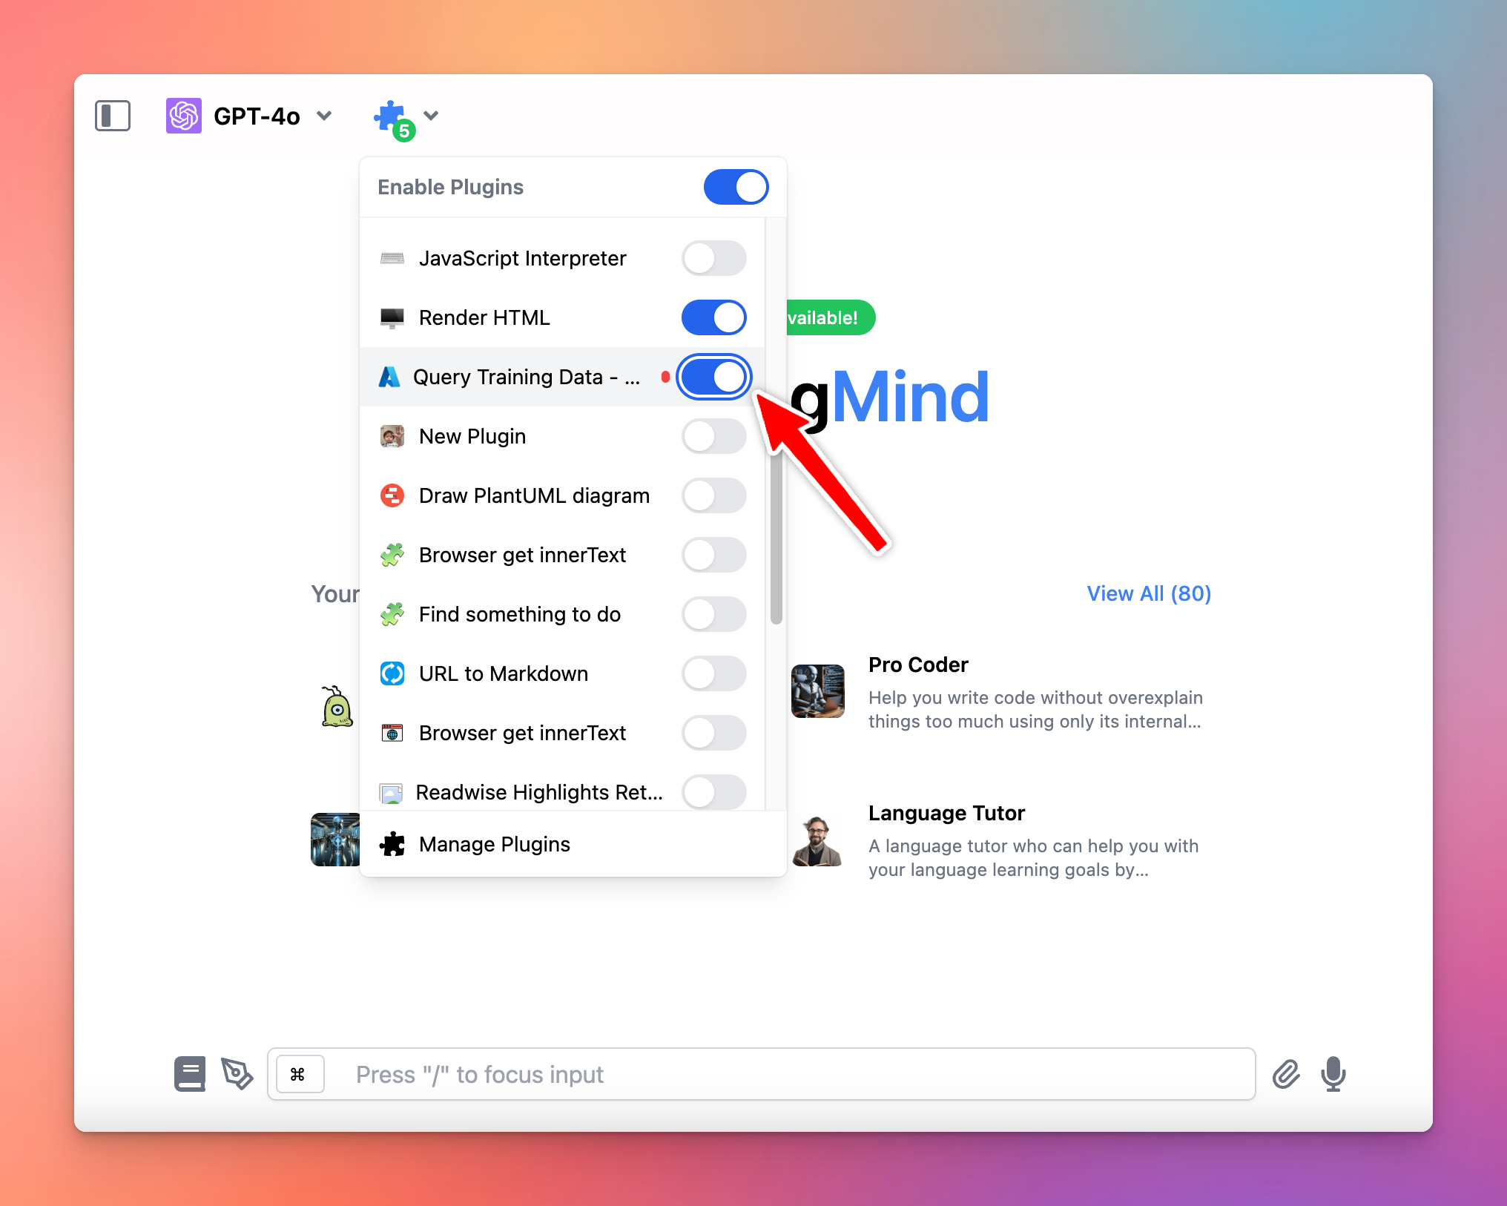
Task: Enable Find something to do toggle
Action: coord(713,614)
